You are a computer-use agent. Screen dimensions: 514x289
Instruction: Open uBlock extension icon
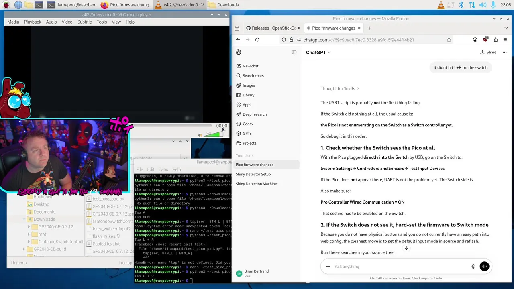click(485, 39)
